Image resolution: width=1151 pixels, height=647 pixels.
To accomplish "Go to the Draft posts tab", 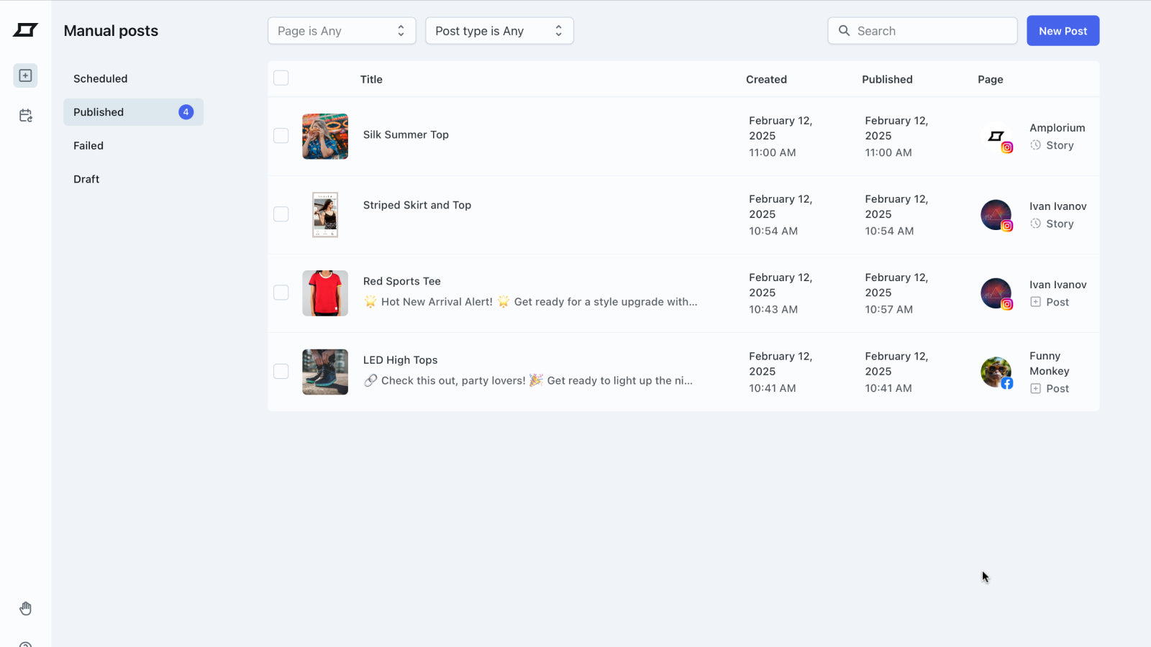I will (86, 180).
